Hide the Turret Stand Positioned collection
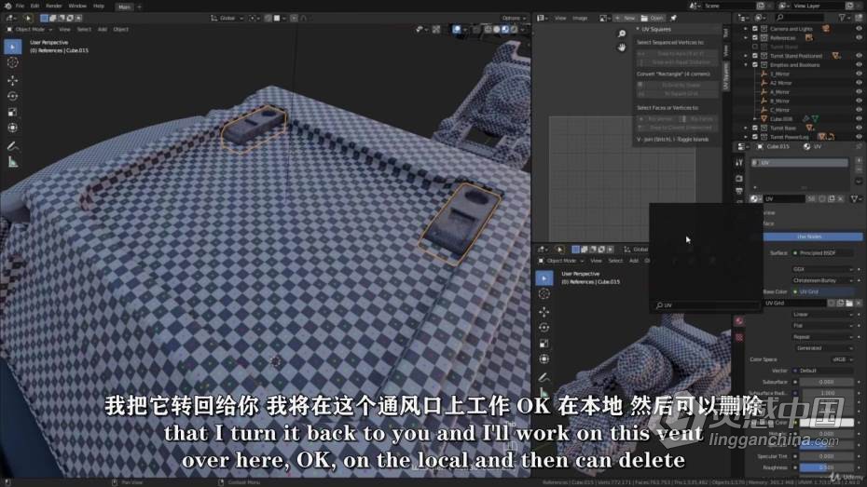Image resolution: width=867 pixels, height=487 pixels. pyautogui.click(x=859, y=56)
